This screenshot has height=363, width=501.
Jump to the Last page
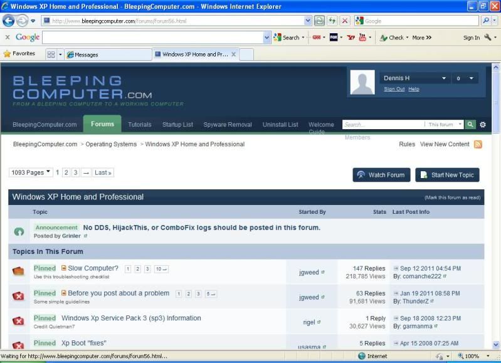(103, 172)
